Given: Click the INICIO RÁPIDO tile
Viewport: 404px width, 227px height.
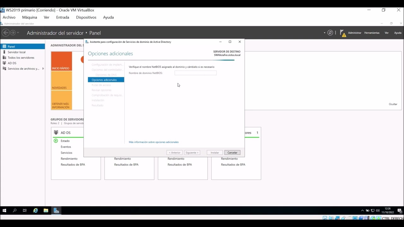Looking at the screenshot, I should coord(62,61).
